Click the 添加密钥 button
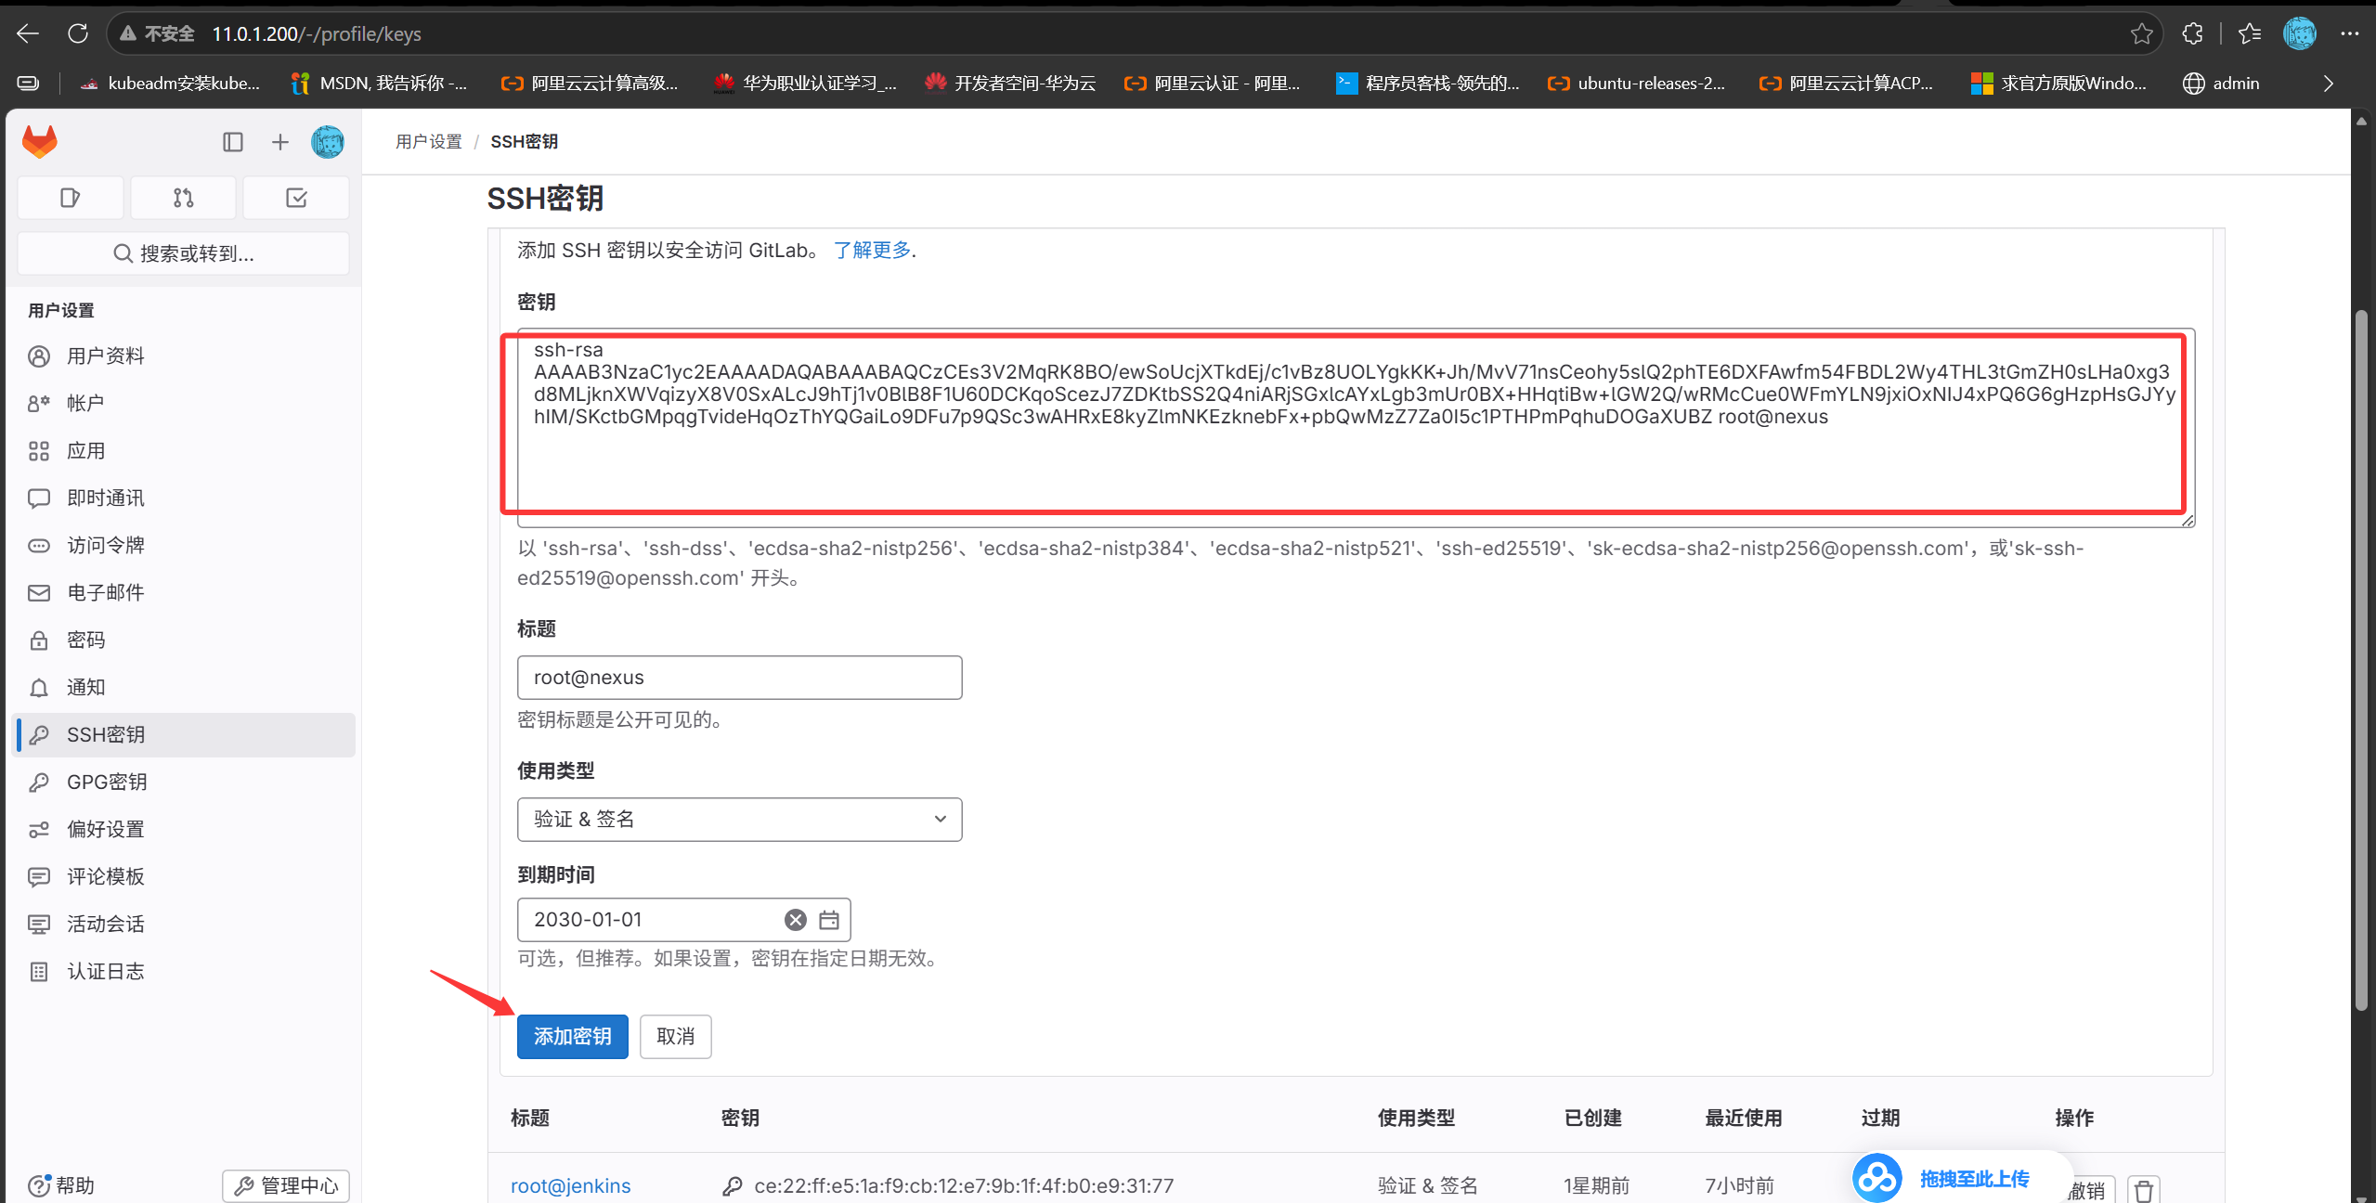 pos(572,1037)
